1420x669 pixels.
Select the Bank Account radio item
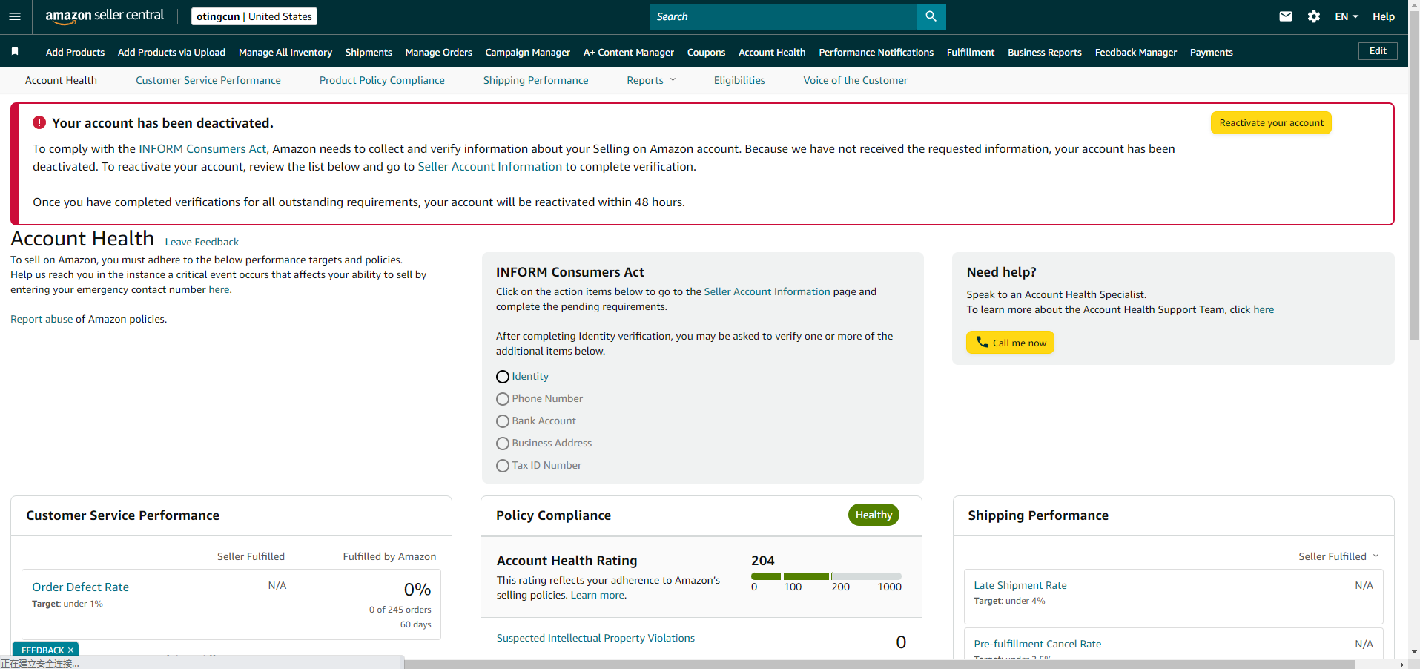(503, 421)
